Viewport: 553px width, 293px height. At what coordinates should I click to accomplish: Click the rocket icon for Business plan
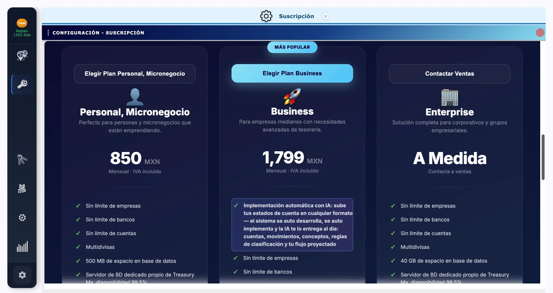point(292,96)
